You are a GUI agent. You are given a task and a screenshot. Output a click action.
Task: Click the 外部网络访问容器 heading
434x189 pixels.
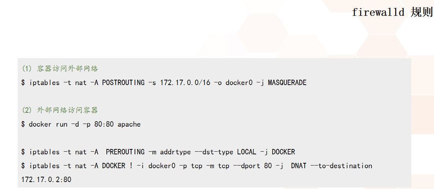(x=68, y=110)
